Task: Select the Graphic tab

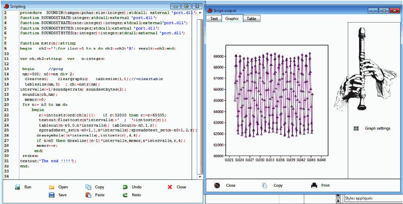Action: [232, 19]
